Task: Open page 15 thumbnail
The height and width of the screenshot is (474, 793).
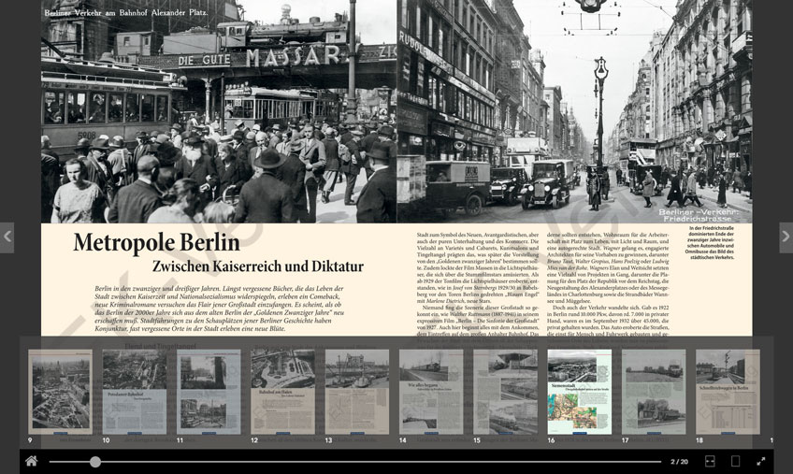Action: (x=505, y=392)
